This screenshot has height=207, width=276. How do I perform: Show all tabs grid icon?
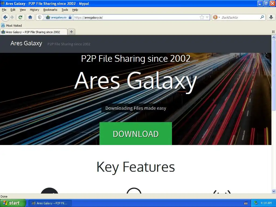[273, 32]
